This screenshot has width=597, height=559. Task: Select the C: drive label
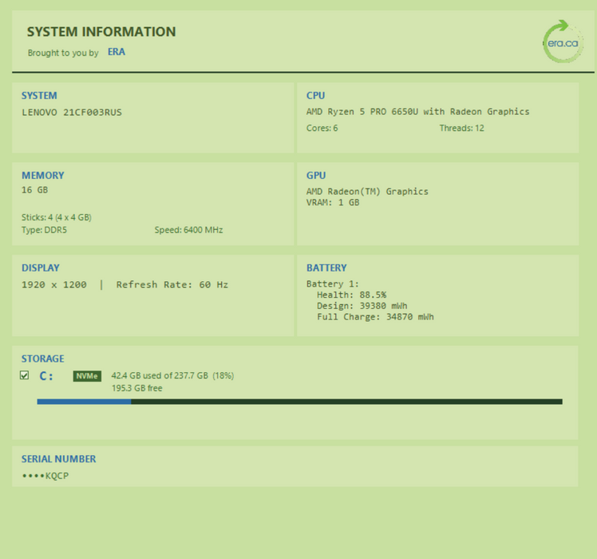click(x=46, y=376)
